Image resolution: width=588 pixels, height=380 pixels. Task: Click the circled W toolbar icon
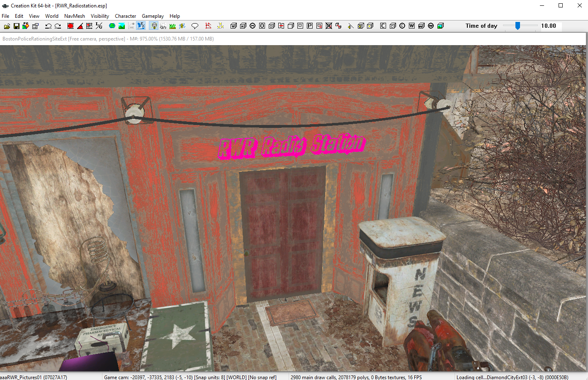click(431, 26)
